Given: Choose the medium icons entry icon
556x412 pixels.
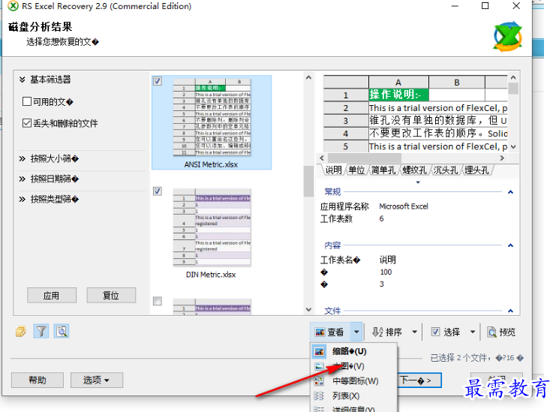Looking at the screenshot, I should click(x=319, y=380).
